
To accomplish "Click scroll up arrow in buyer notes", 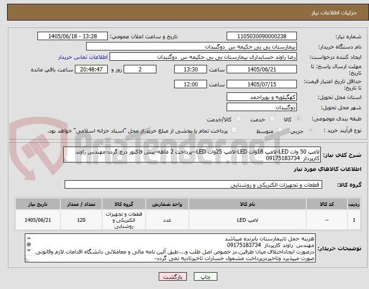I will click(29, 238).
